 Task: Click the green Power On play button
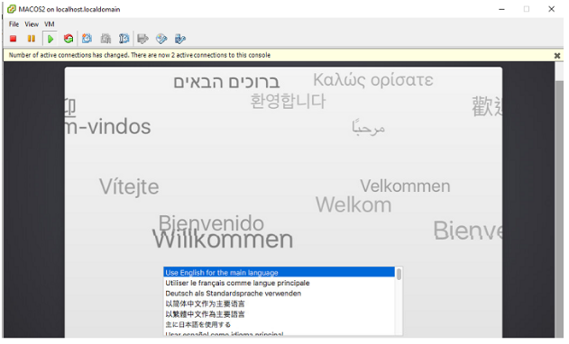(x=50, y=39)
